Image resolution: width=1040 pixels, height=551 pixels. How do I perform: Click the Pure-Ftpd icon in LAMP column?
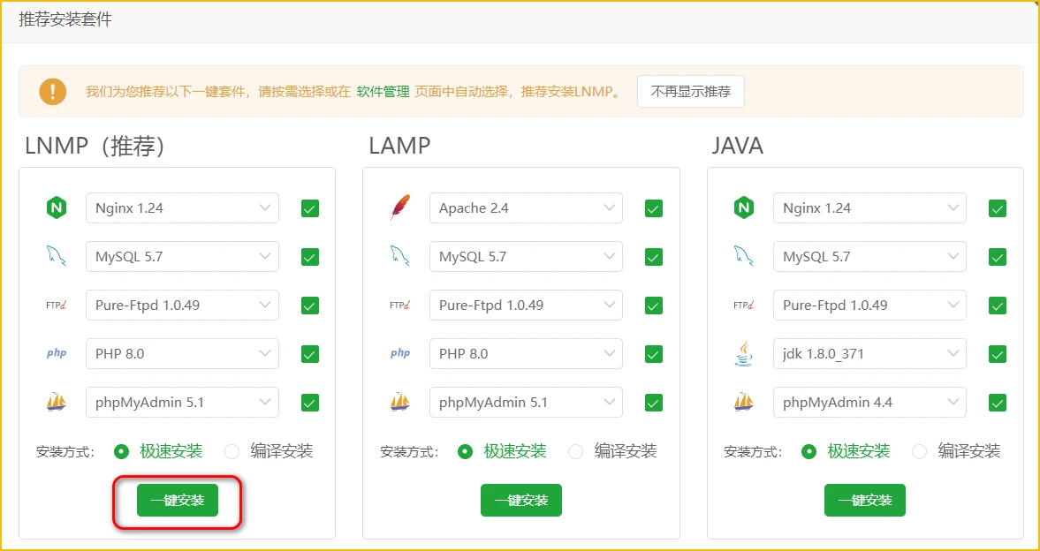pyautogui.click(x=400, y=305)
